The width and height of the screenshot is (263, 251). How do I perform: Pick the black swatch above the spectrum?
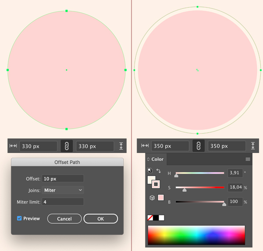[x=156, y=218]
